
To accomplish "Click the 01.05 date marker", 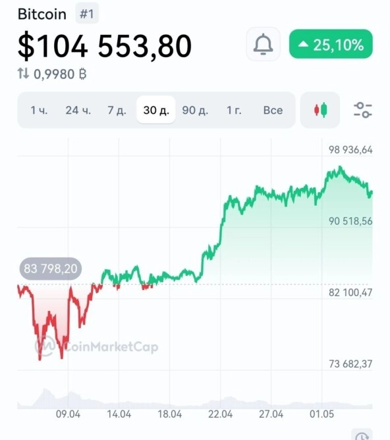I will pos(321,414).
